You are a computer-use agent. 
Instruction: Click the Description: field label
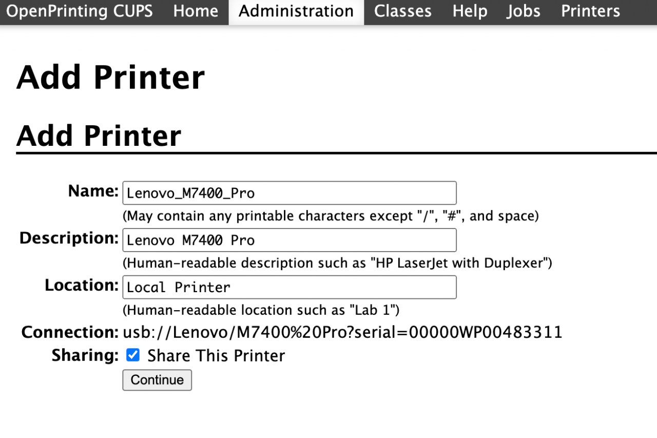click(x=69, y=238)
